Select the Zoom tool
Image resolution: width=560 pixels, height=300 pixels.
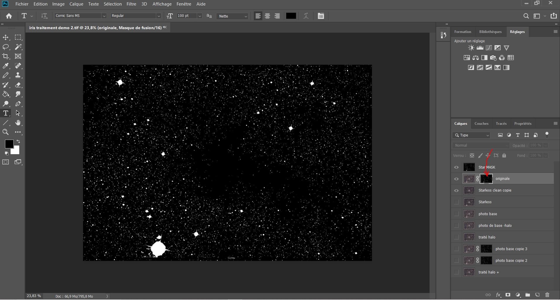pos(6,132)
